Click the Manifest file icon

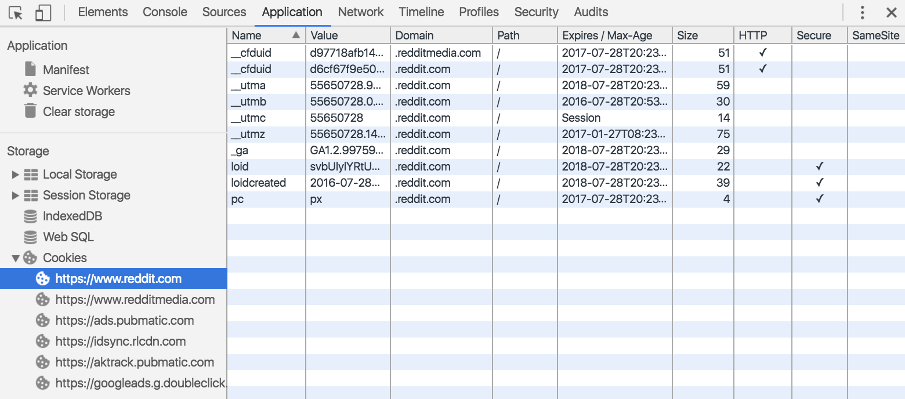[30, 70]
